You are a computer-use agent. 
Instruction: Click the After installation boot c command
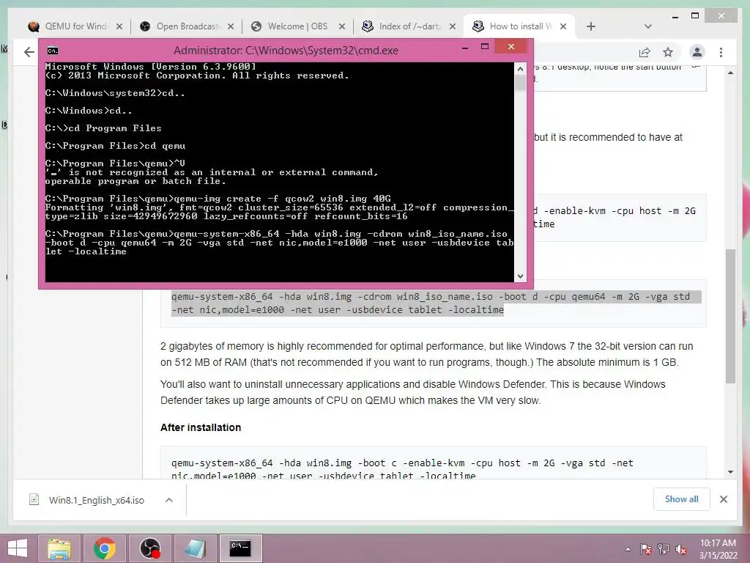[x=402, y=469]
